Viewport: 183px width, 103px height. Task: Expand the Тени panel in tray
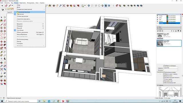coord(169,27)
